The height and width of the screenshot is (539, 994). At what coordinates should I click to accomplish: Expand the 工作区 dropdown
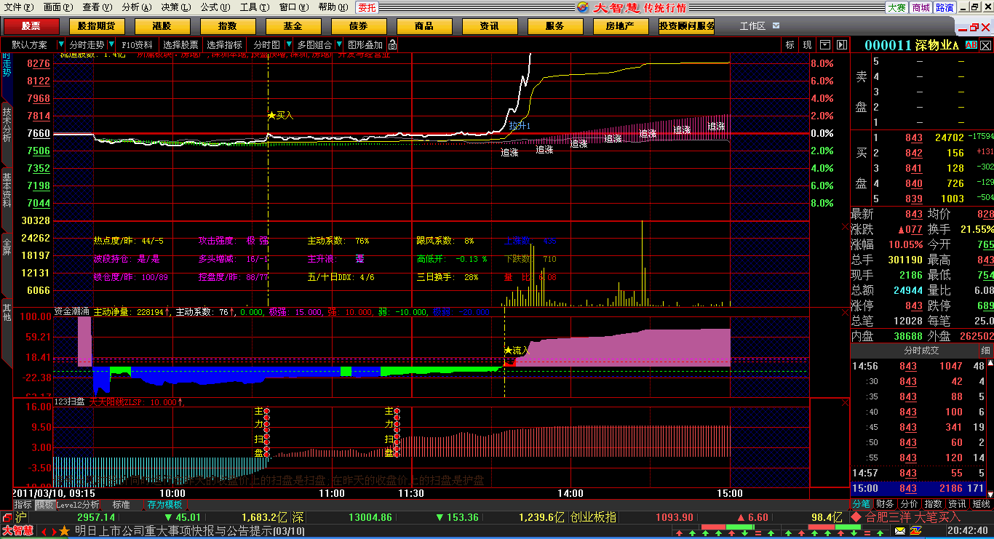click(776, 25)
